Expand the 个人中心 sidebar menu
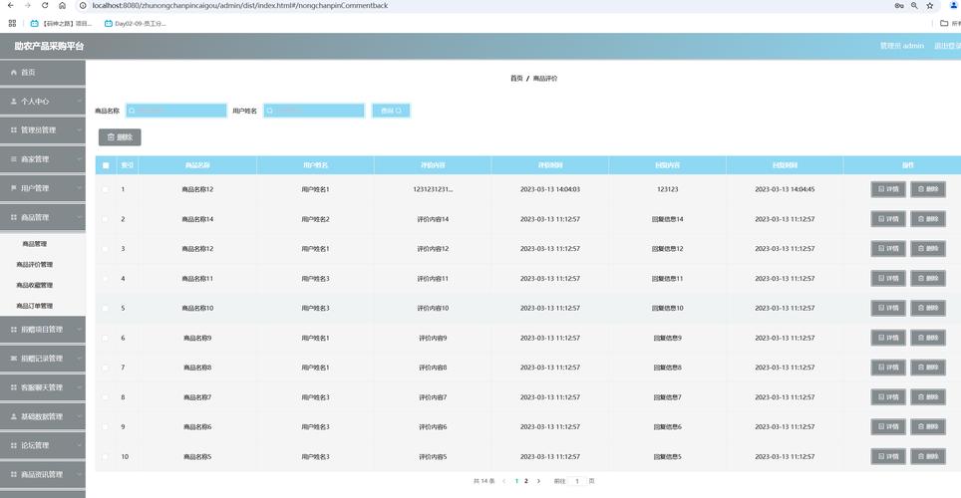The image size is (961, 498). tap(43, 102)
